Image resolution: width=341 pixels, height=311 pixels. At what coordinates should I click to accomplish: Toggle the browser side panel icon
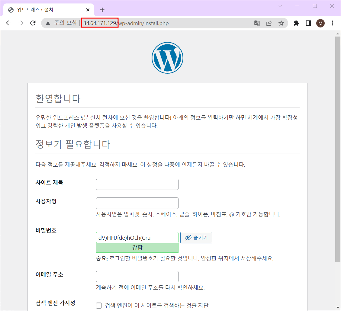pos(308,23)
